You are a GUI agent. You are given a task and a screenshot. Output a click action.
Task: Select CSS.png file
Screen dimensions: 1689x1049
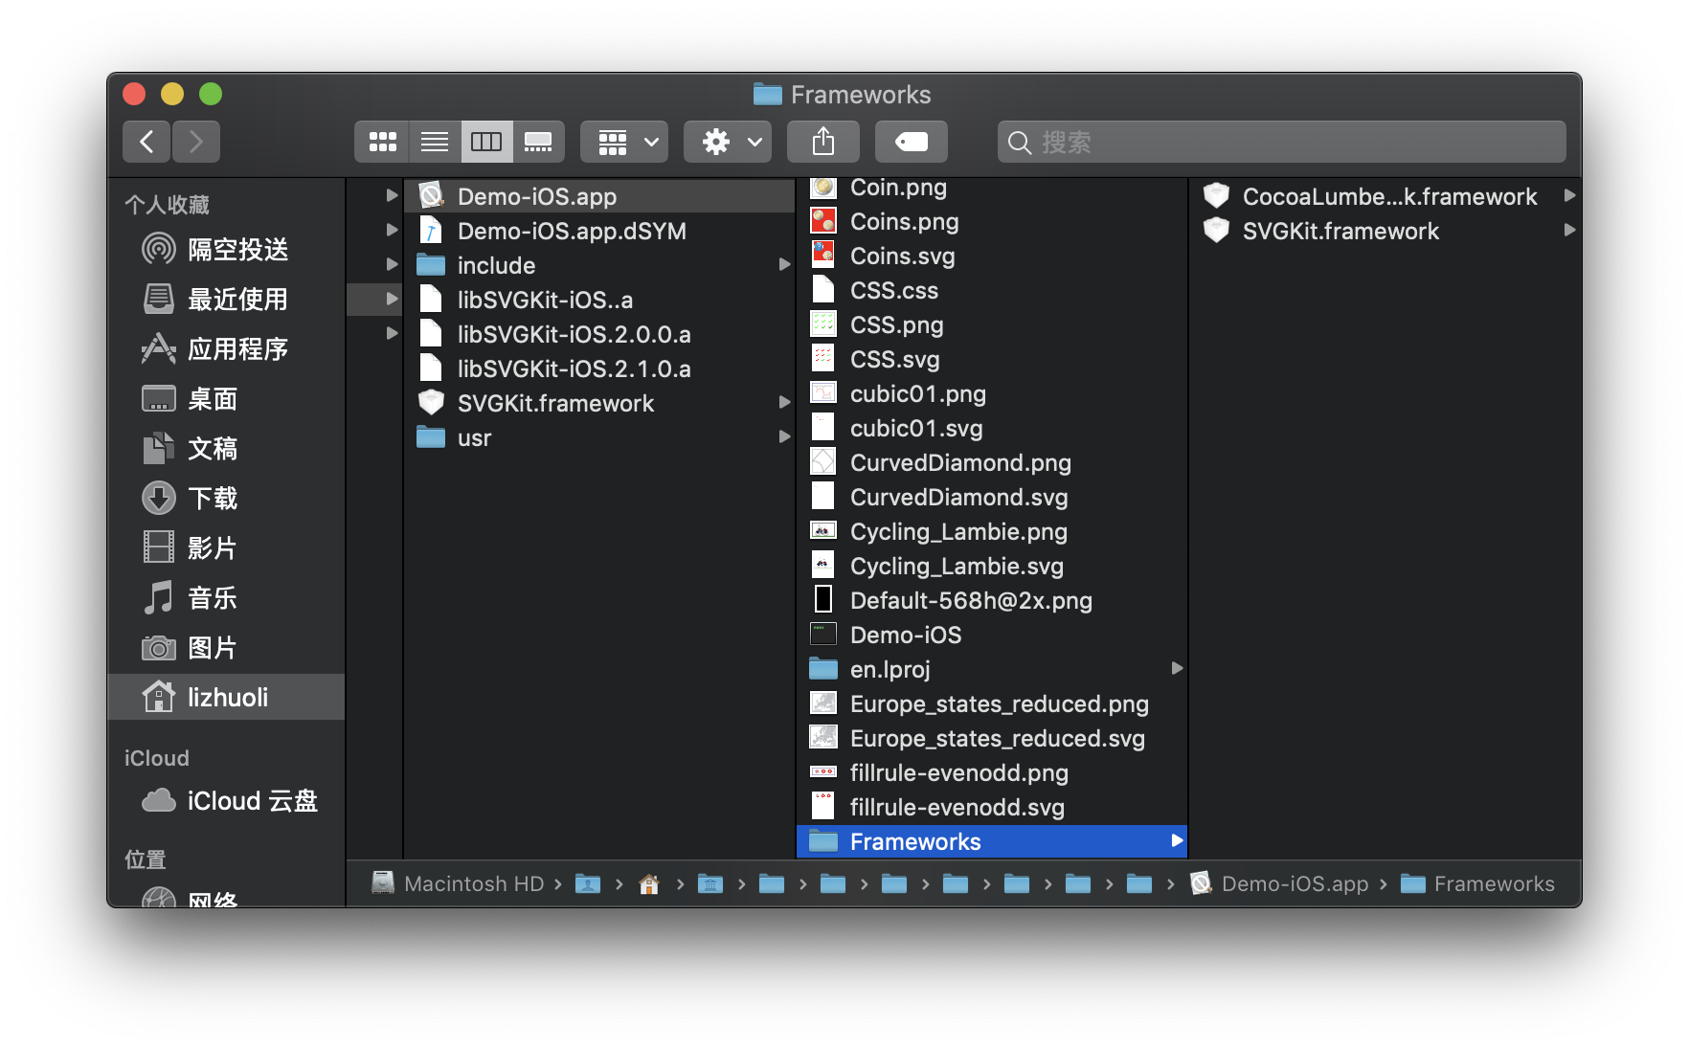(992, 324)
